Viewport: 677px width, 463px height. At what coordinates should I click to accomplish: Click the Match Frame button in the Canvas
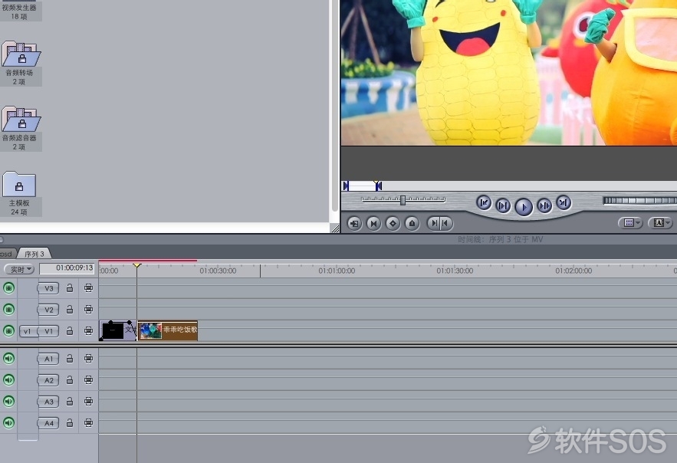pos(354,223)
